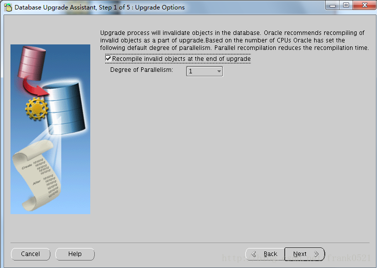The height and width of the screenshot is (268, 377).
Task: Click the 'Degree of Parallelism:' label
Action: [x=142, y=70]
